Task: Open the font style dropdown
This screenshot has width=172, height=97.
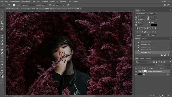Action: click(153, 14)
